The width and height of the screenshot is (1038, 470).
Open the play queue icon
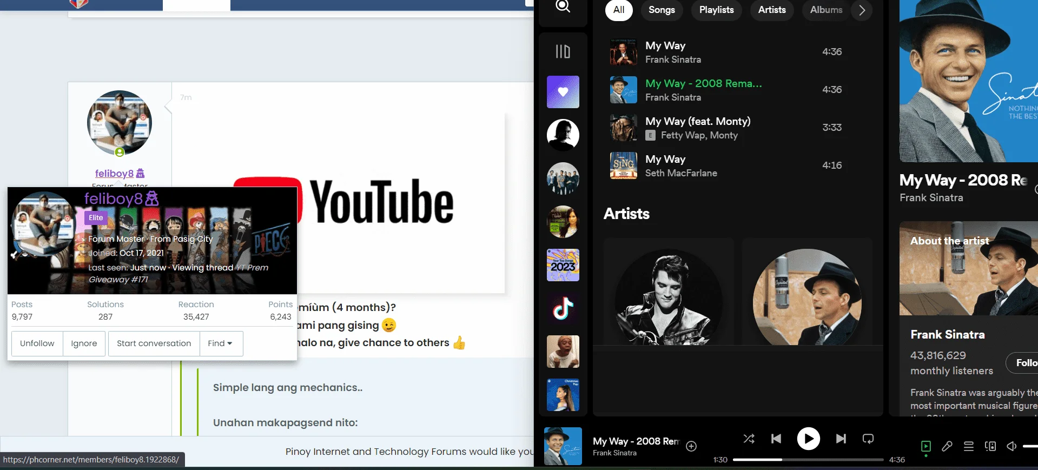pos(969,446)
